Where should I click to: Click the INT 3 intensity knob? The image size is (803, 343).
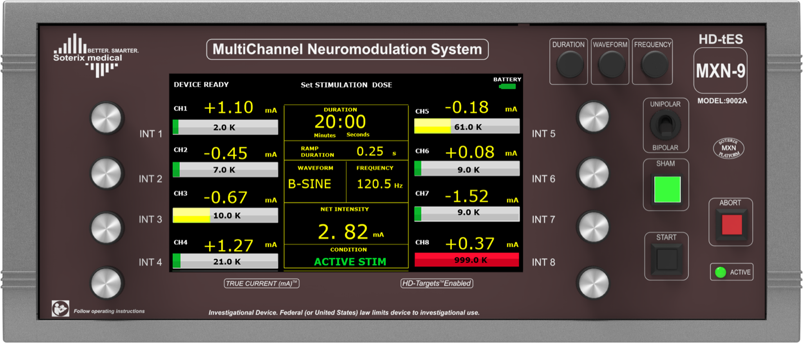[107, 228]
